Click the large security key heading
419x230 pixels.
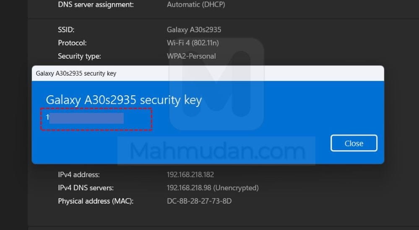coord(124,100)
